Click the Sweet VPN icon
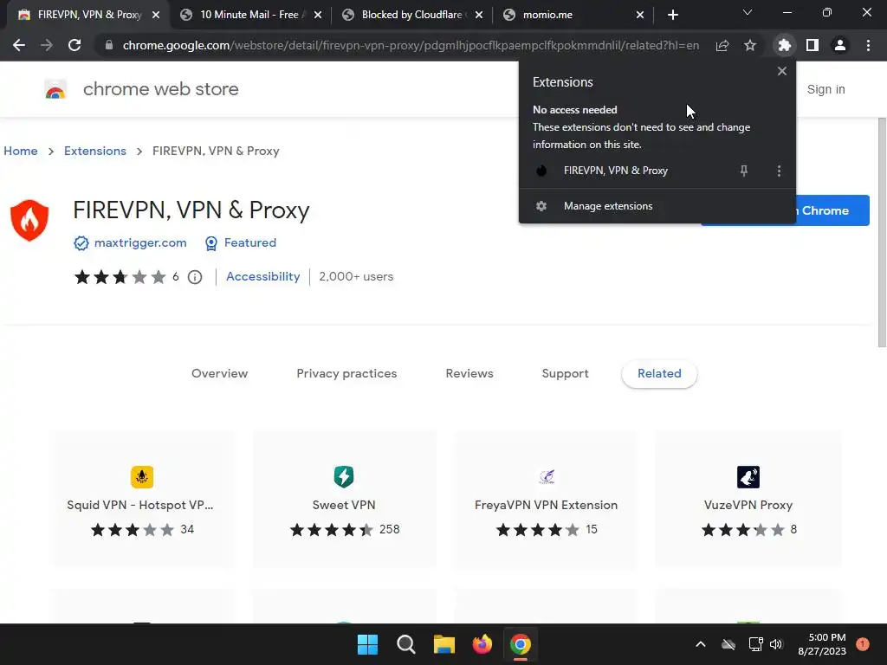 [344, 477]
